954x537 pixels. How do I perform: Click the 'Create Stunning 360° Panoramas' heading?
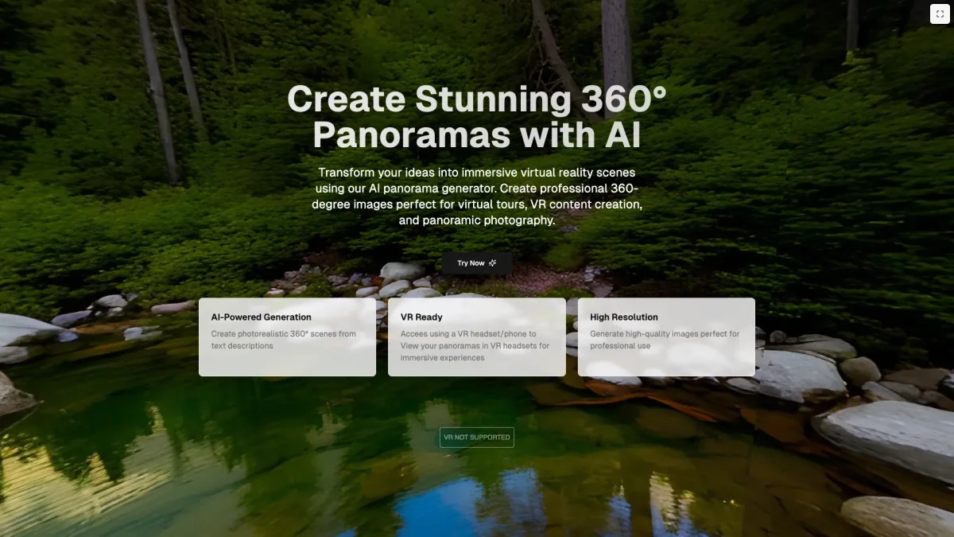[x=477, y=117]
